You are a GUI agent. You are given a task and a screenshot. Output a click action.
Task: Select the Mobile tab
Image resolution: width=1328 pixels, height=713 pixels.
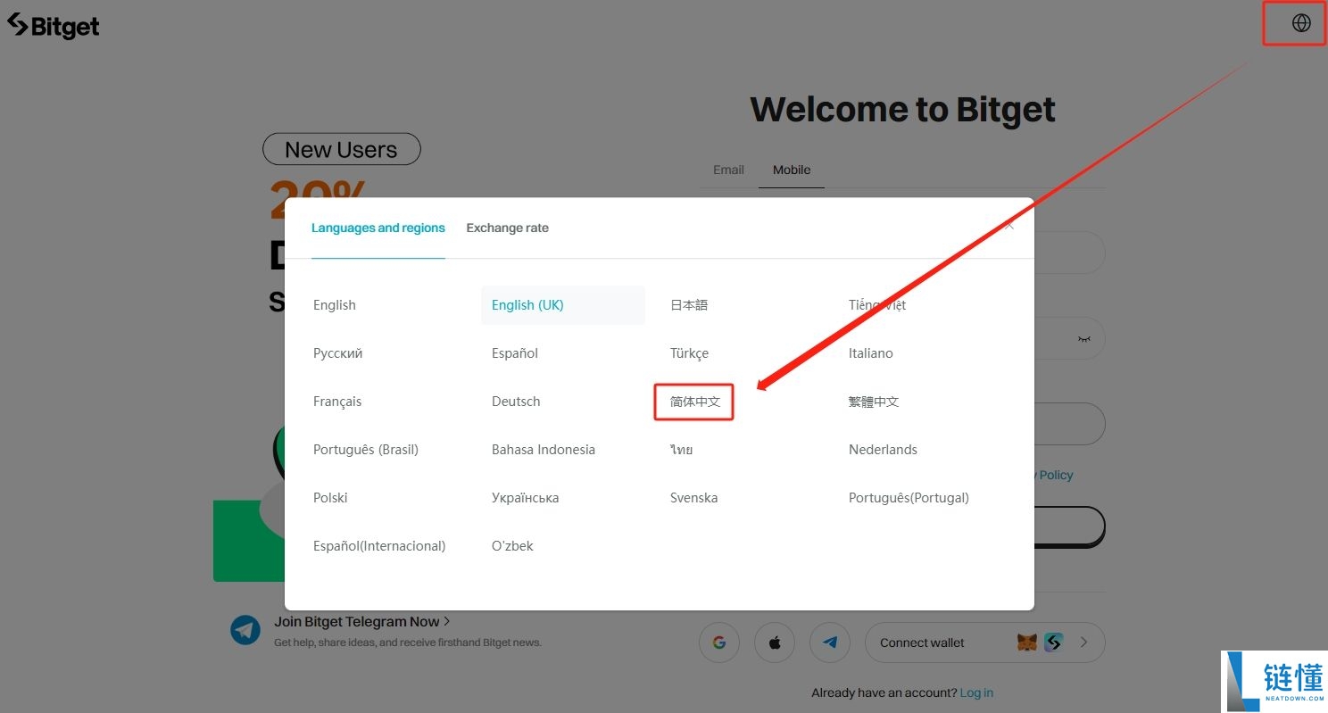point(792,170)
